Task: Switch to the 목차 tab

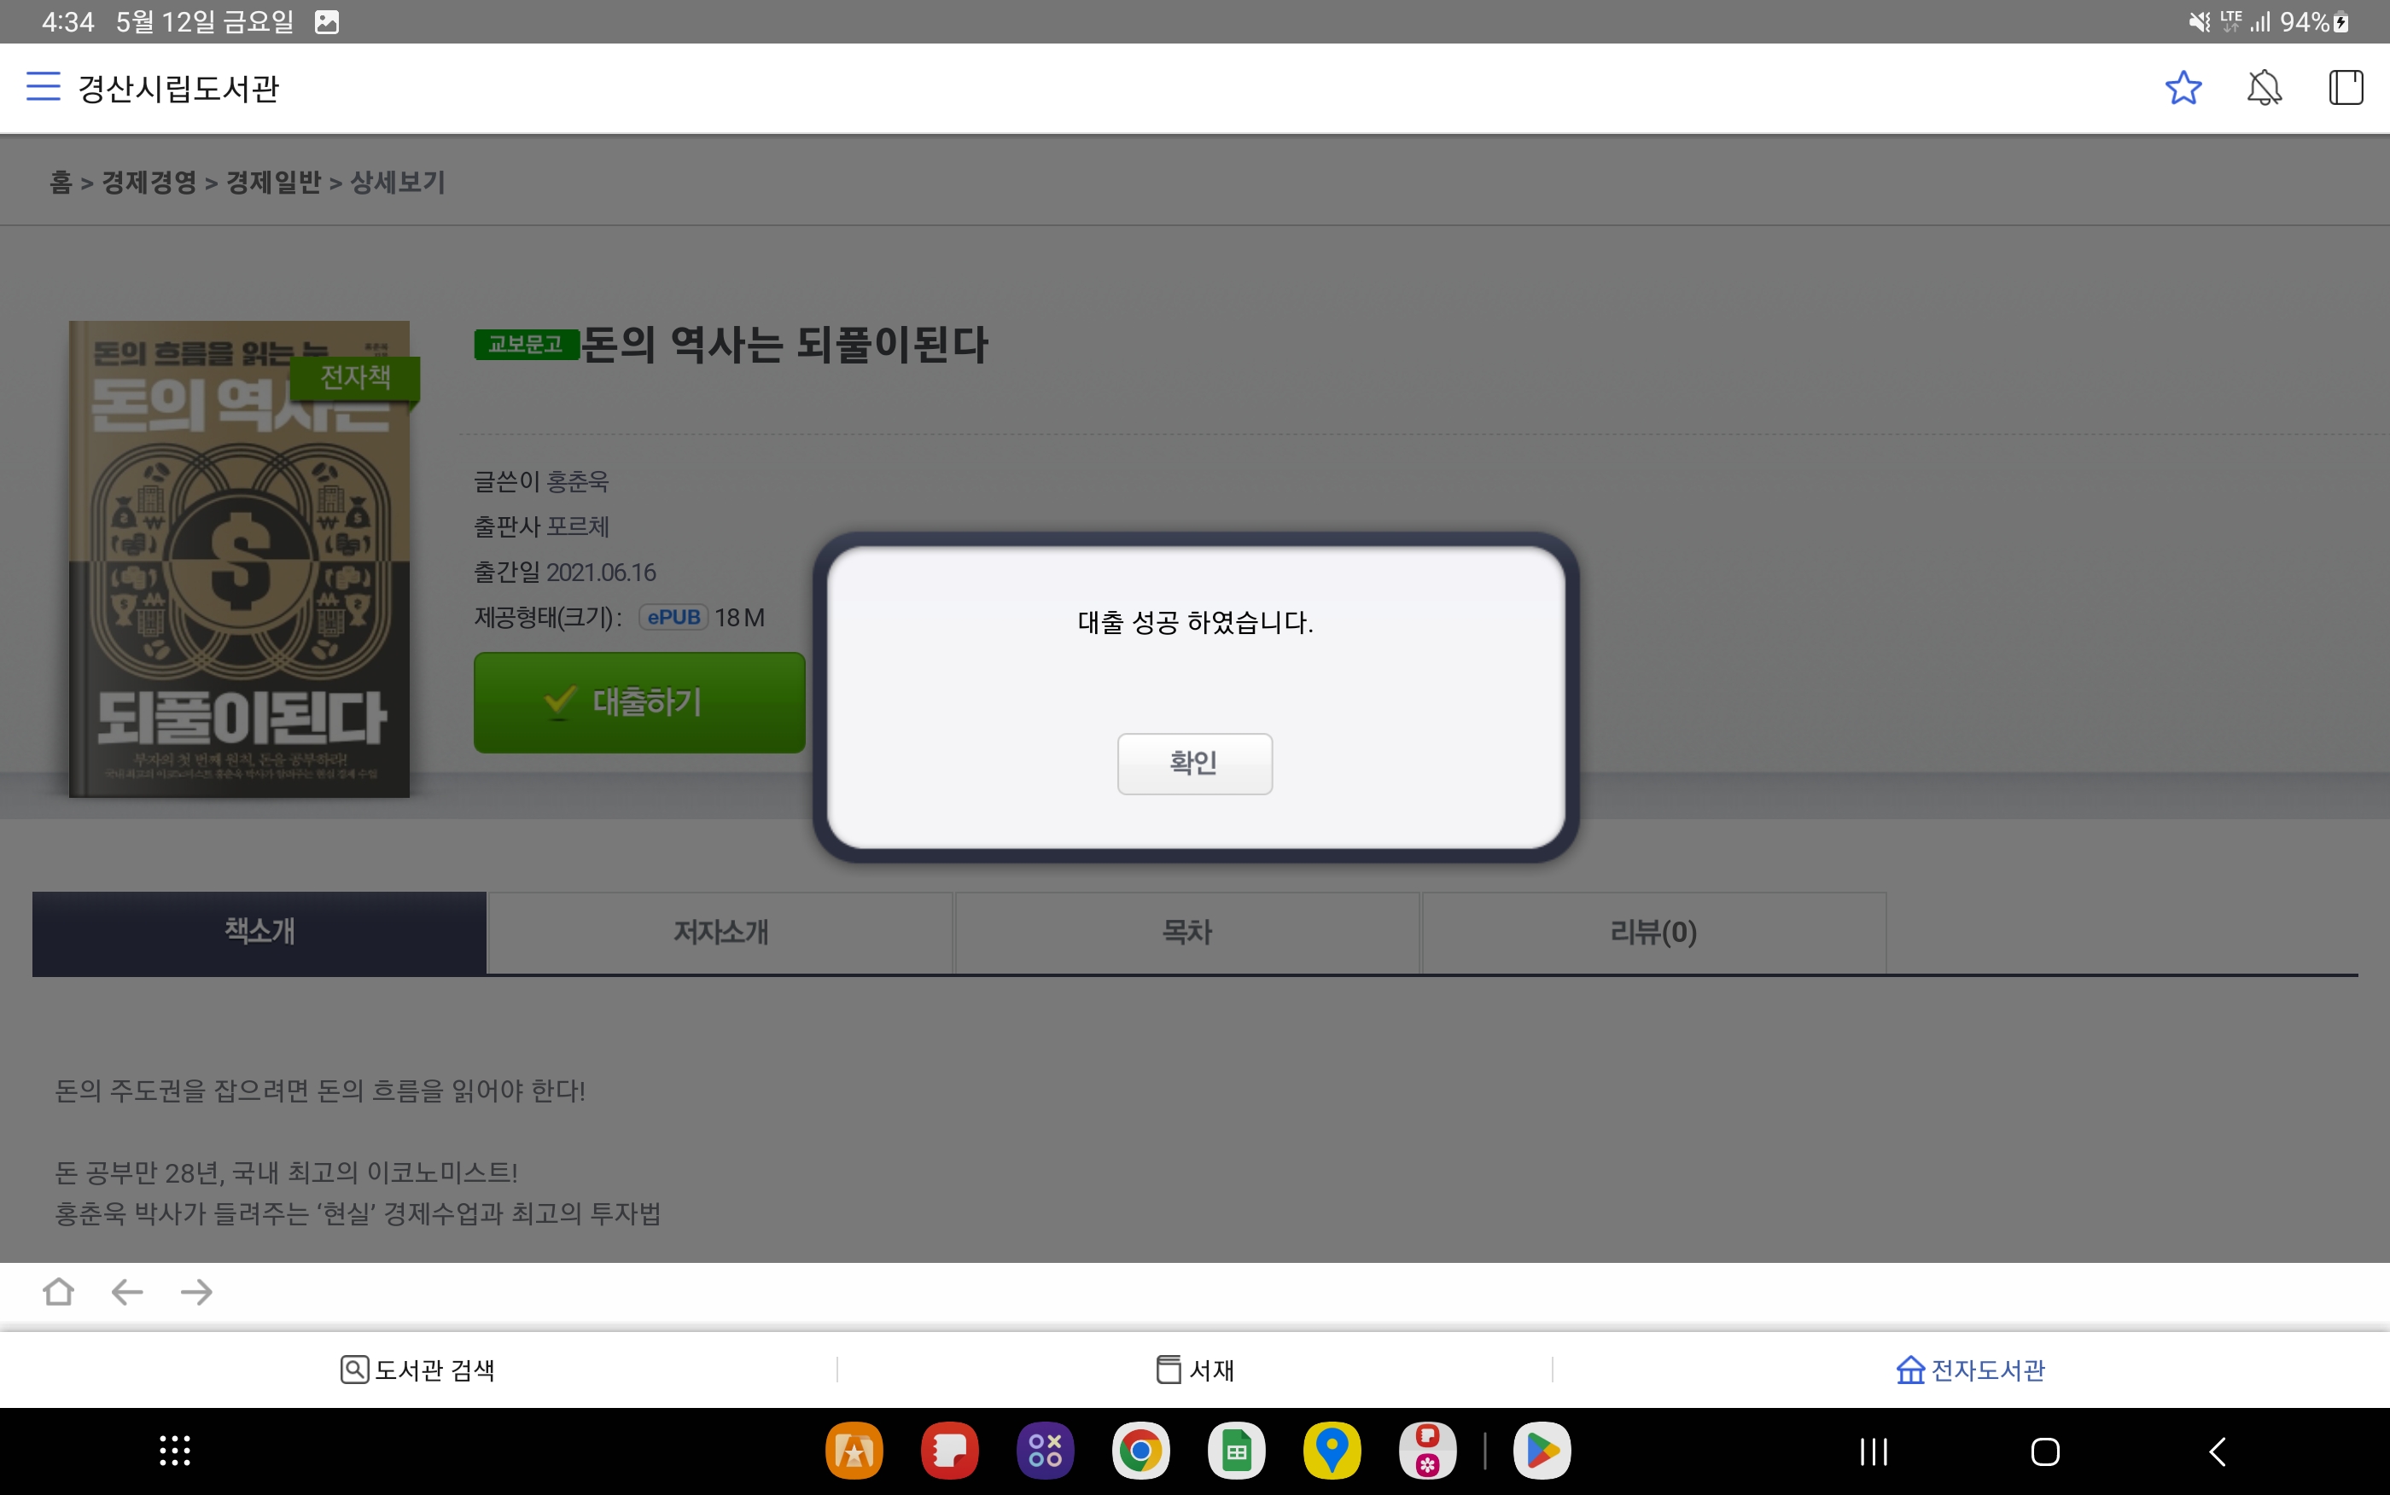Action: coord(1186,932)
